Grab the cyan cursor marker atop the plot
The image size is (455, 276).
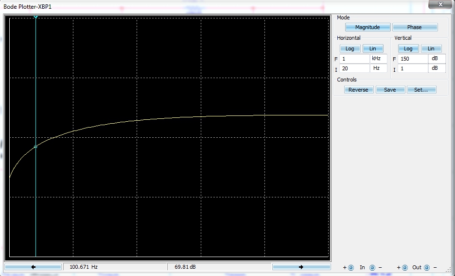[35, 17]
